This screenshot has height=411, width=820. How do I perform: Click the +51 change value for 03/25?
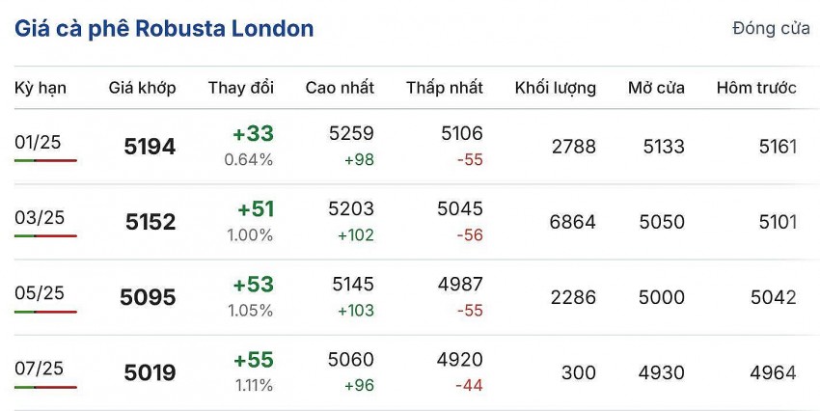coord(255,209)
